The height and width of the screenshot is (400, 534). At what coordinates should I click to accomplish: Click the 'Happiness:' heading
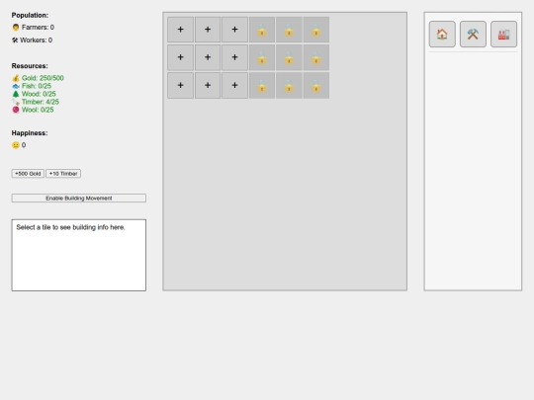click(x=30, y=133)
